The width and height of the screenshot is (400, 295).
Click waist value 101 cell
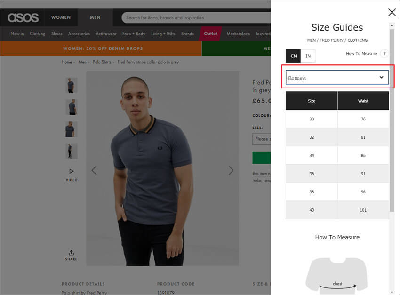click(363, 210)
